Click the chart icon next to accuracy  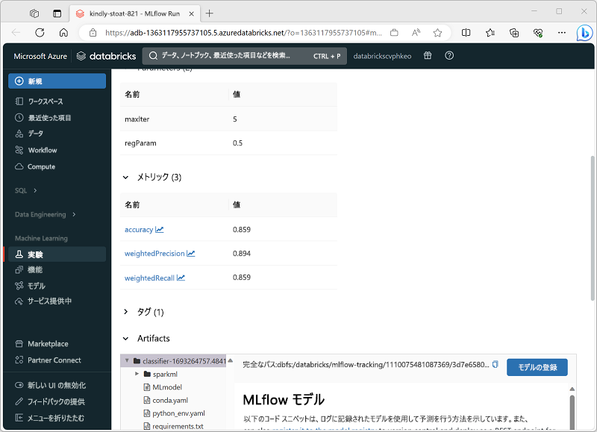point(160,229)
